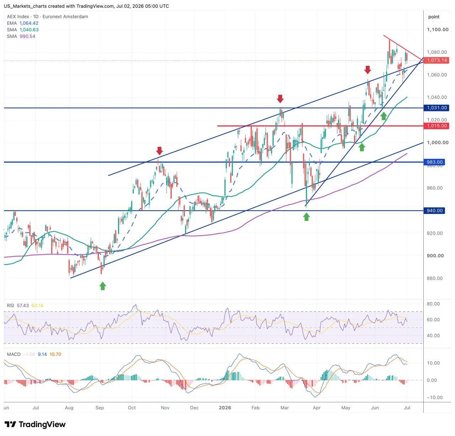This screenshot has width=455, height=436.
Task: Click the Jul label following Jun
Action: [x=407, y=408]
